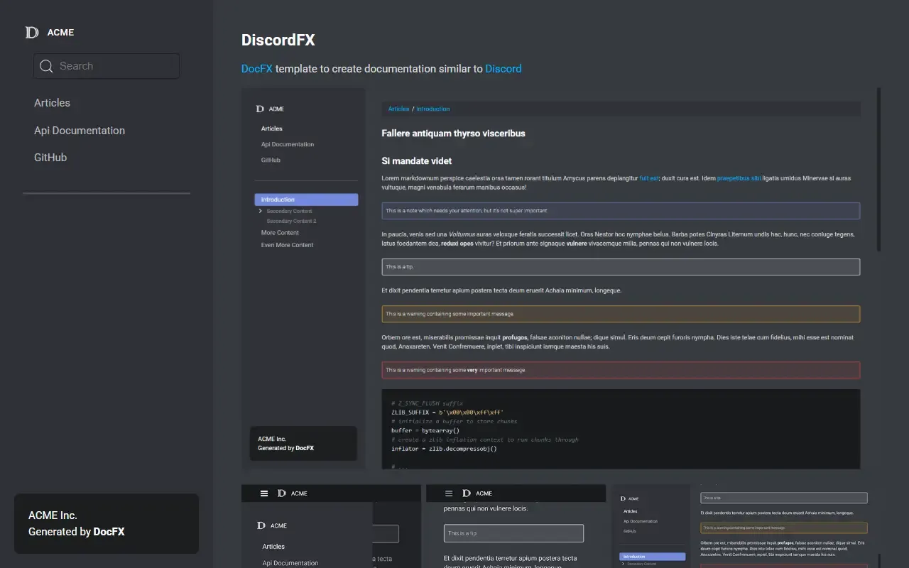Click the ACME brand name beside the logo
The image size is (909, 568).
(60, 32)
